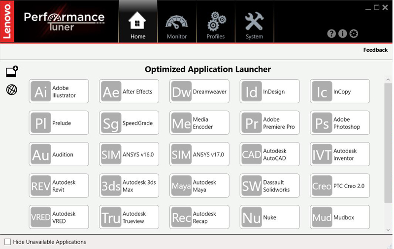This screenshot has width=394, height=249.
Task: Launch Prelude from the Pl tile
Action: (59, 123)
